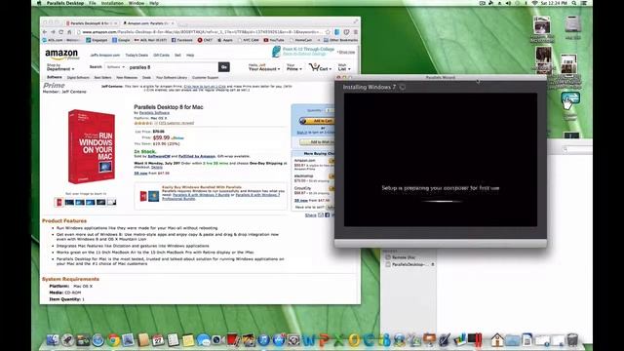Click the browser home button
Viewport: 624px width, 351px height.
pyautogui.click(x=69, y=32)
